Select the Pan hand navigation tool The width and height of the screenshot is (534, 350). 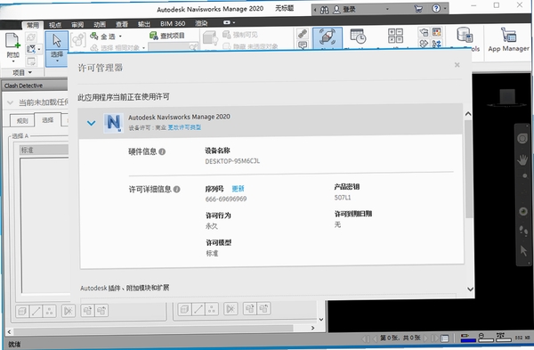point(522,159)
